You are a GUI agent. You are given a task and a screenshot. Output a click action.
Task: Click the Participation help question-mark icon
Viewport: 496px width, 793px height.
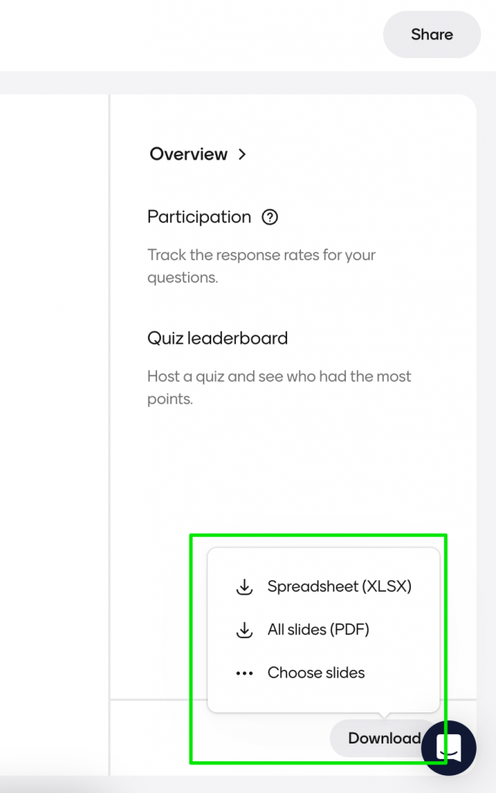(x=270, y=218)
